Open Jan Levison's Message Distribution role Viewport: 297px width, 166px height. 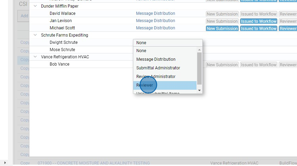pos(155,21)
